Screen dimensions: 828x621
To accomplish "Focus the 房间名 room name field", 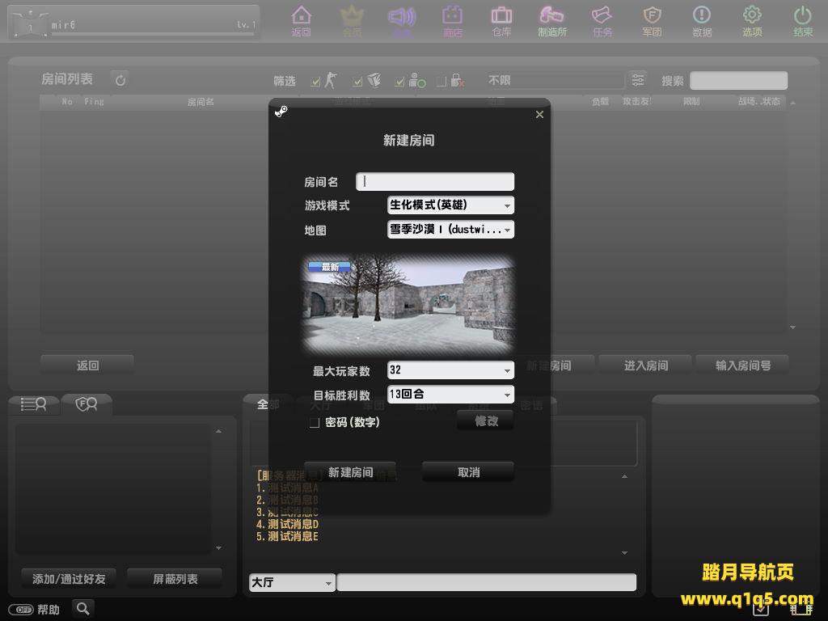I will [435, 182].
